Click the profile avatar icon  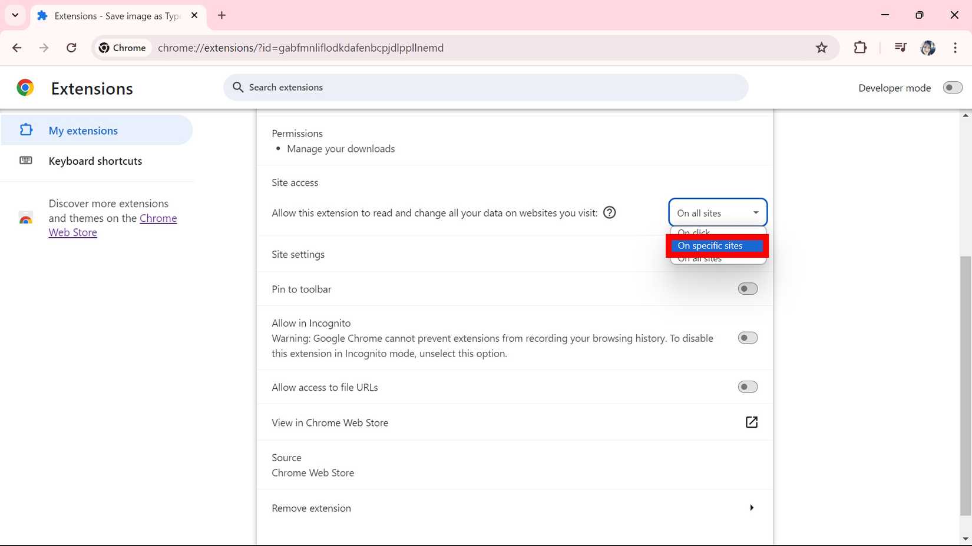(x=927, y=48)
